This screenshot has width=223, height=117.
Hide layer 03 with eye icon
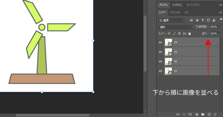pos(160,52)
